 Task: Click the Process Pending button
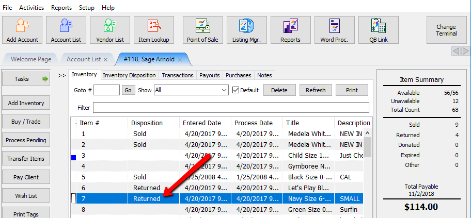click(26, 140)
